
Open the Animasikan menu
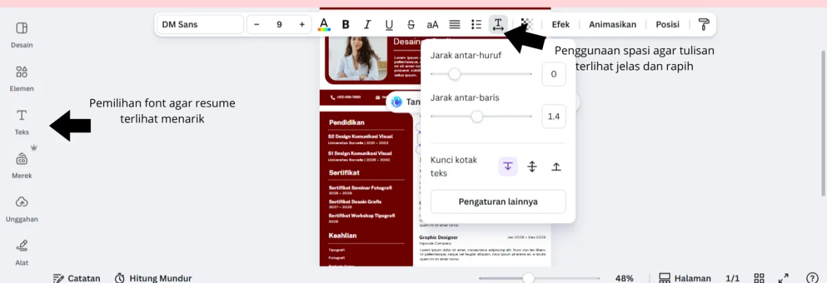pyautogui.click(x=612, y=25)
